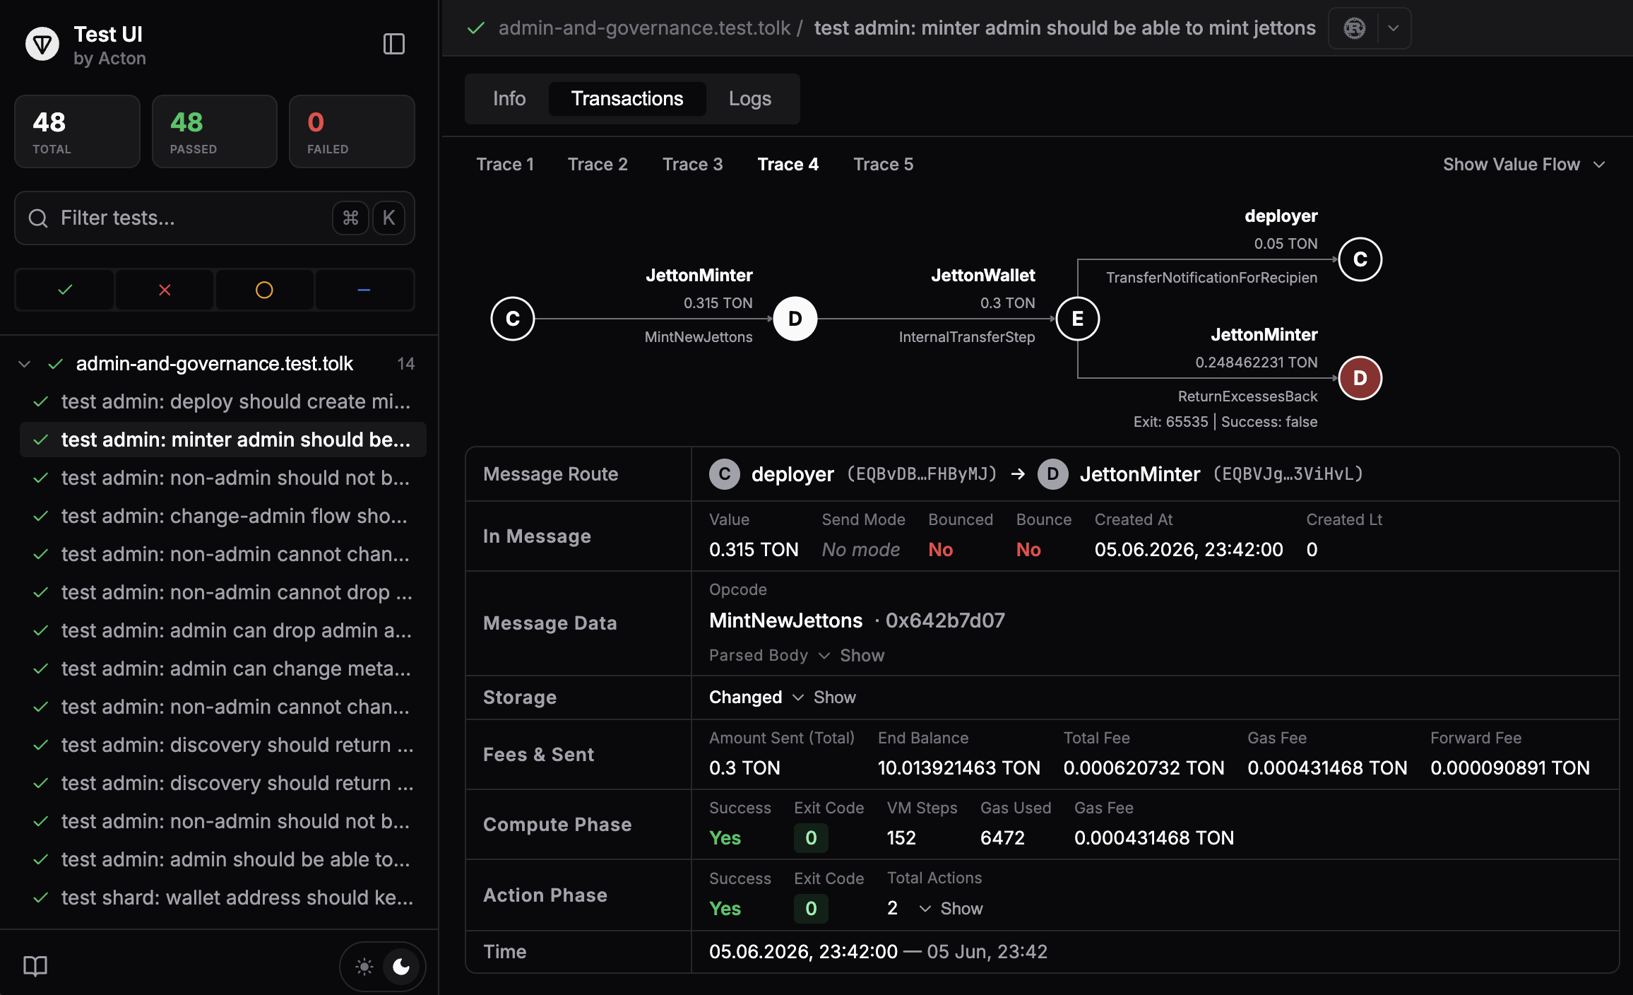
Task: Toggle the sidebar panel icon
Action: pyautogui.click(x=393, y=44)
